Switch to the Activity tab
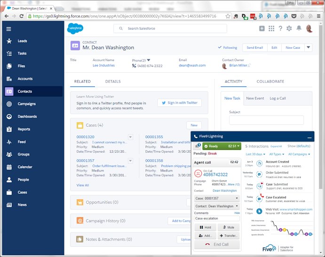 234,82
